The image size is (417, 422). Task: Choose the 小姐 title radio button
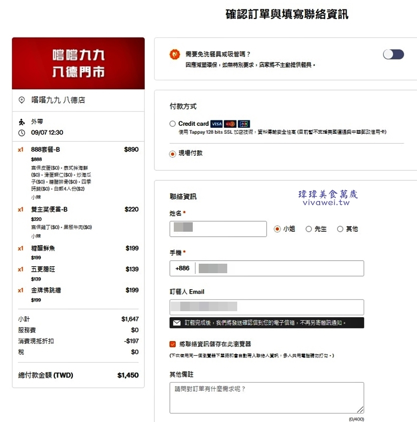click(x=278, y=229)
